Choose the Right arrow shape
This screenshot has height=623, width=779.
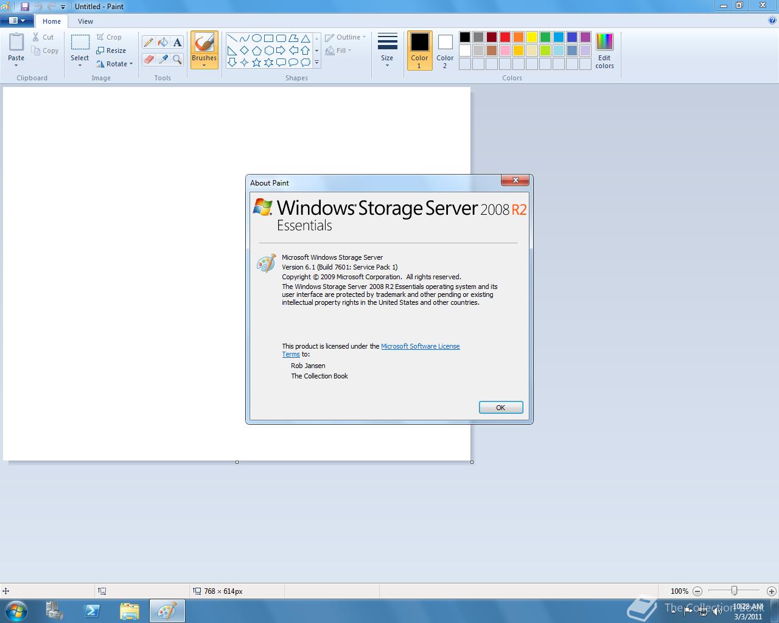(281, 50)
